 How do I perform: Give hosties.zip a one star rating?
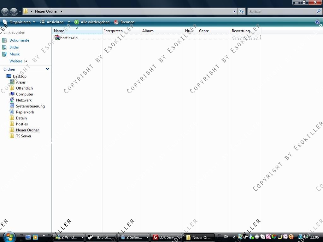point(234,38)
